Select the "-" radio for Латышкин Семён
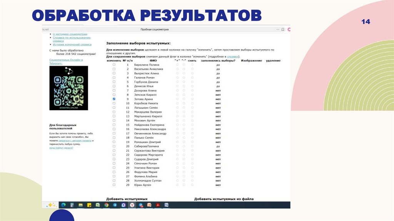The height and width of the screenshot is (221, 394). point(184,107)
